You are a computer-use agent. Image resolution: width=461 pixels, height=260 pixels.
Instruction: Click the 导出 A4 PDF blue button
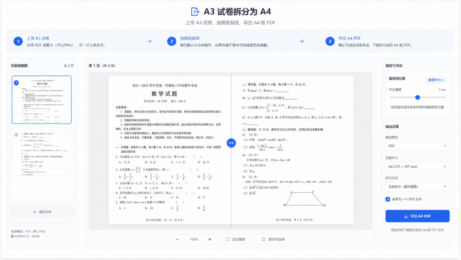[417, 216]
